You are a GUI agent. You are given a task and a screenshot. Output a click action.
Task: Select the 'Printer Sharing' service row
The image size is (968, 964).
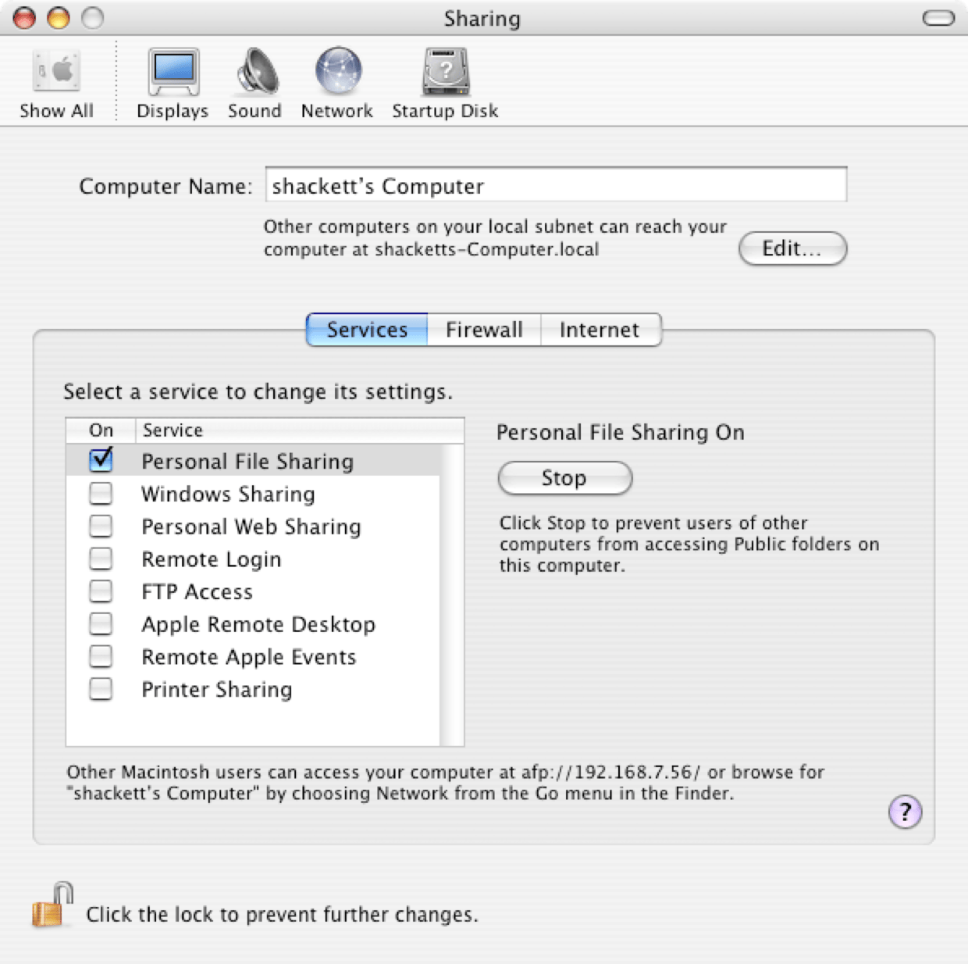click(x=254, y=690)
